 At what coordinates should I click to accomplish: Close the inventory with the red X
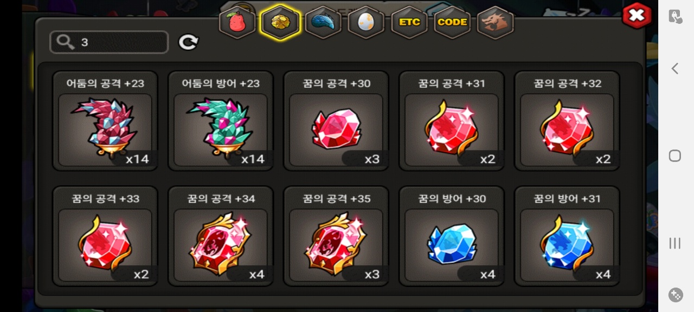637,15
